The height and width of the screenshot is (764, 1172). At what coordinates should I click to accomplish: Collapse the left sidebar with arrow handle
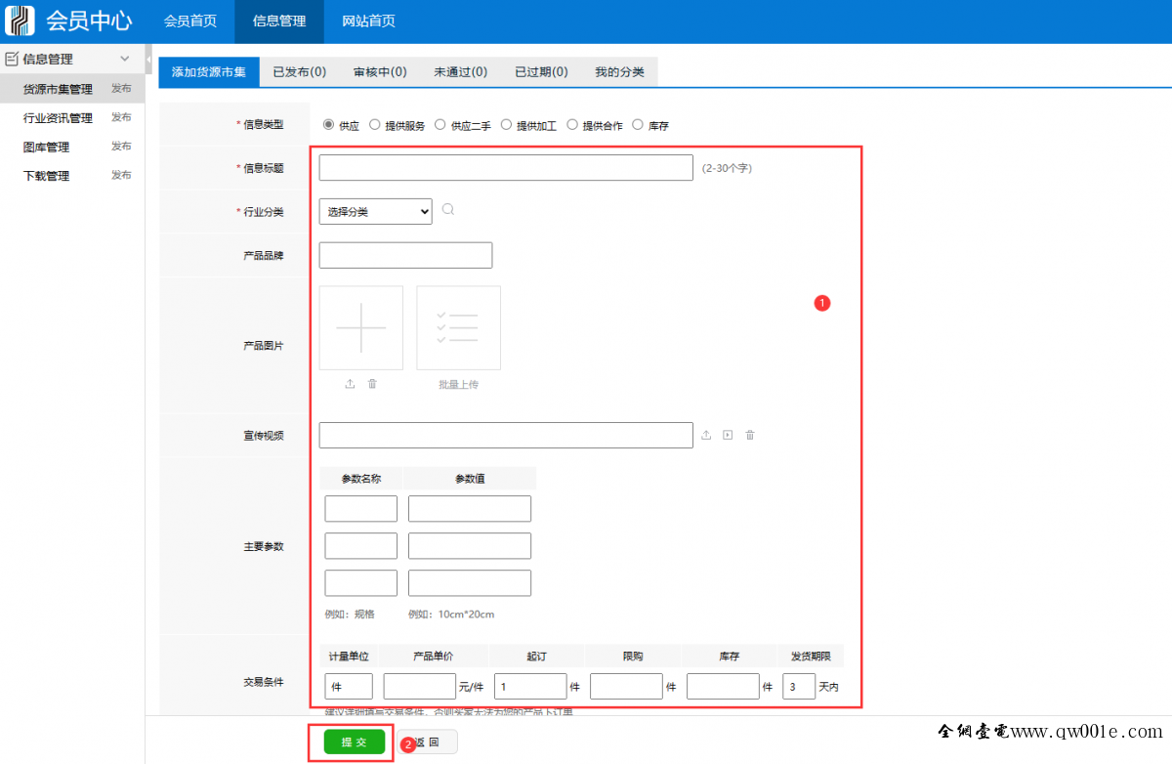pos(148,59)
